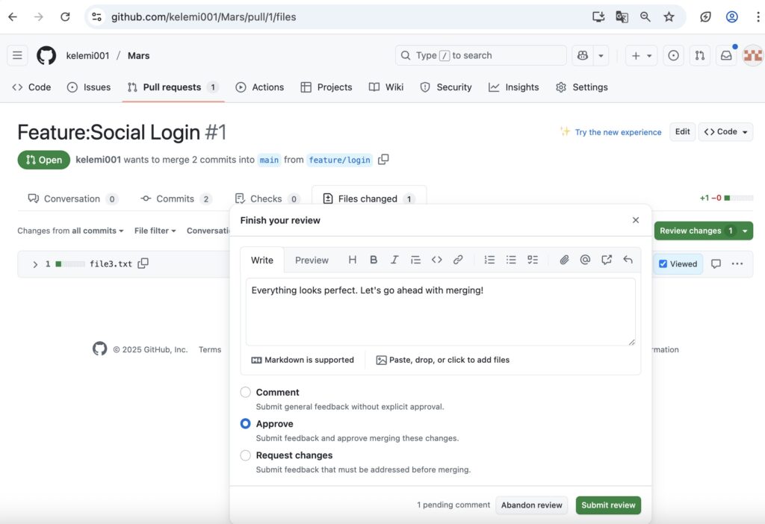Uncheck the Viewed checkbox for file3.txt
This screenshot has width=765, height=524.
pyautogui.click(x=663, y=263)
